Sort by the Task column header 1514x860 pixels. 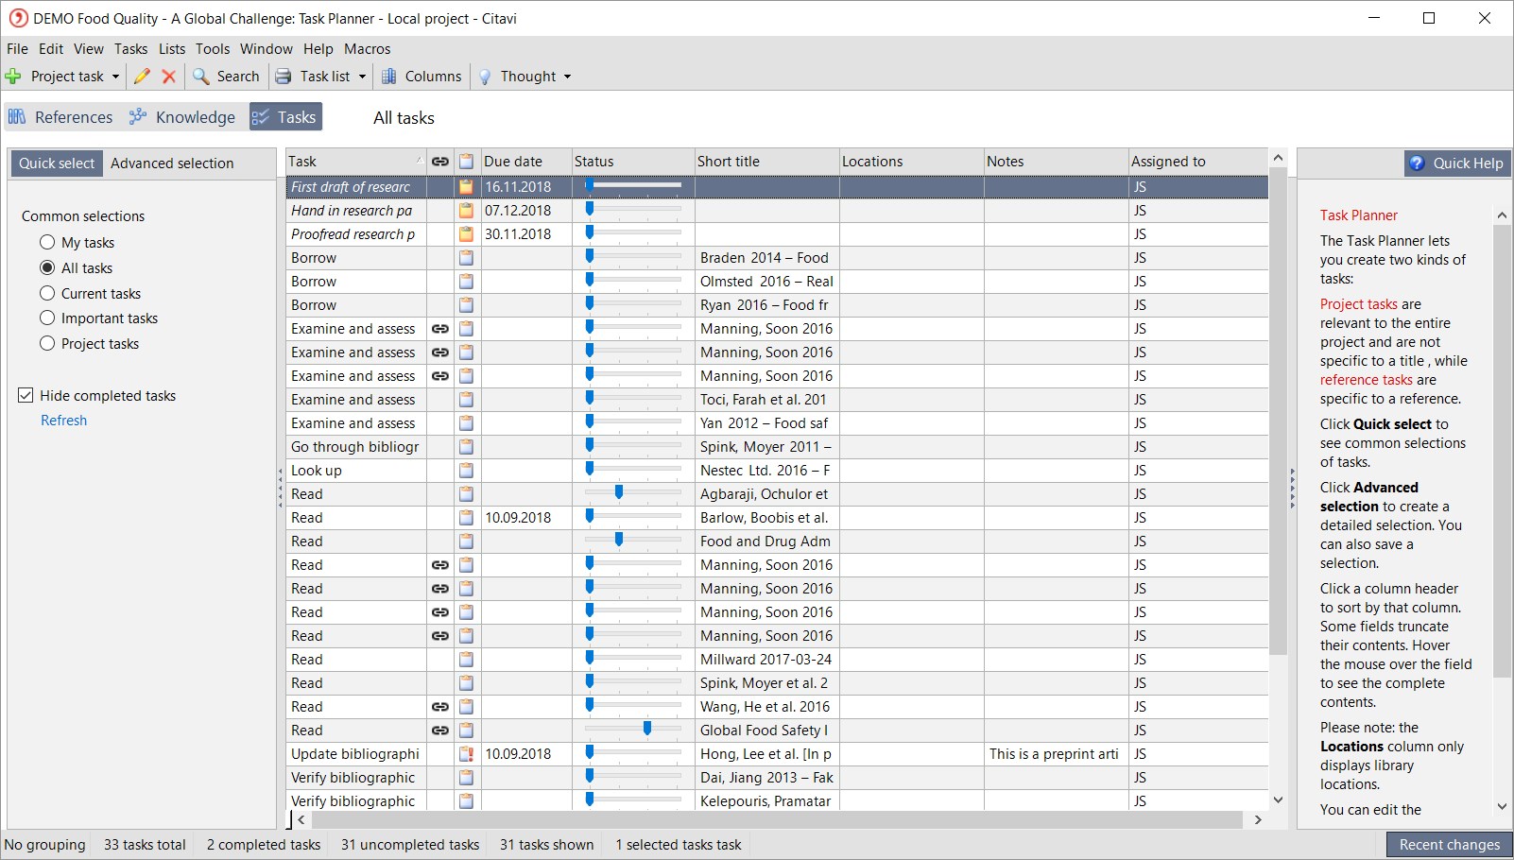click(356, 162)
